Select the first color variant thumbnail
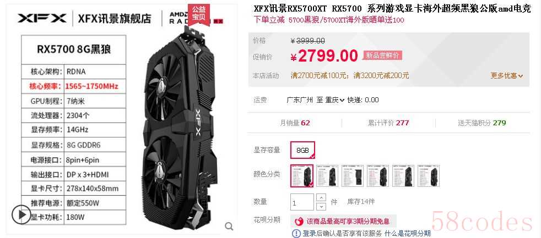Screen dimensions: 541x238 click(x=302, y=176)
